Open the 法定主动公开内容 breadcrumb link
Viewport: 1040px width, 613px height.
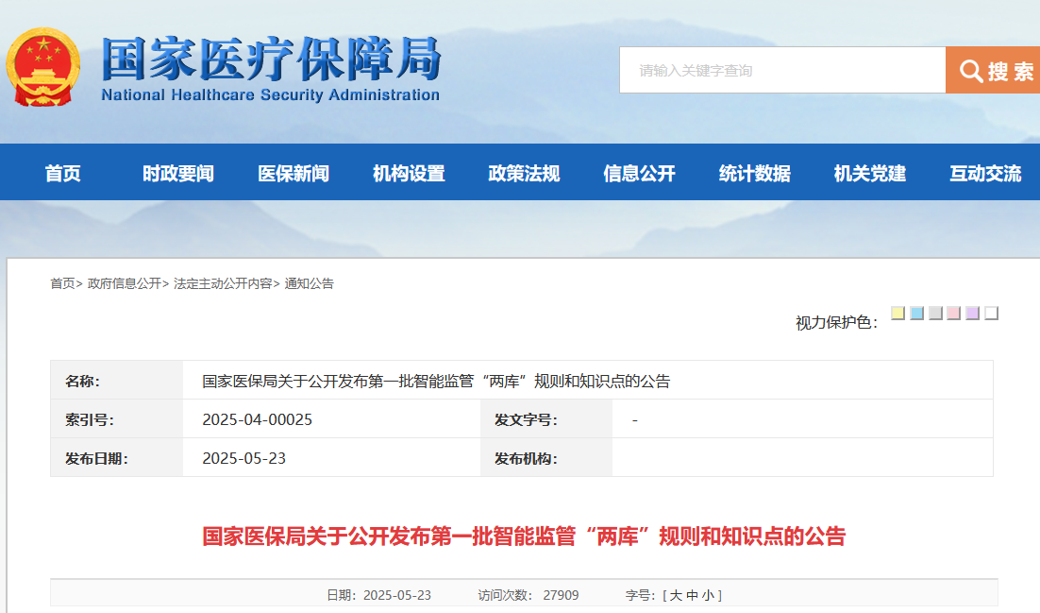tap(223, 283)
